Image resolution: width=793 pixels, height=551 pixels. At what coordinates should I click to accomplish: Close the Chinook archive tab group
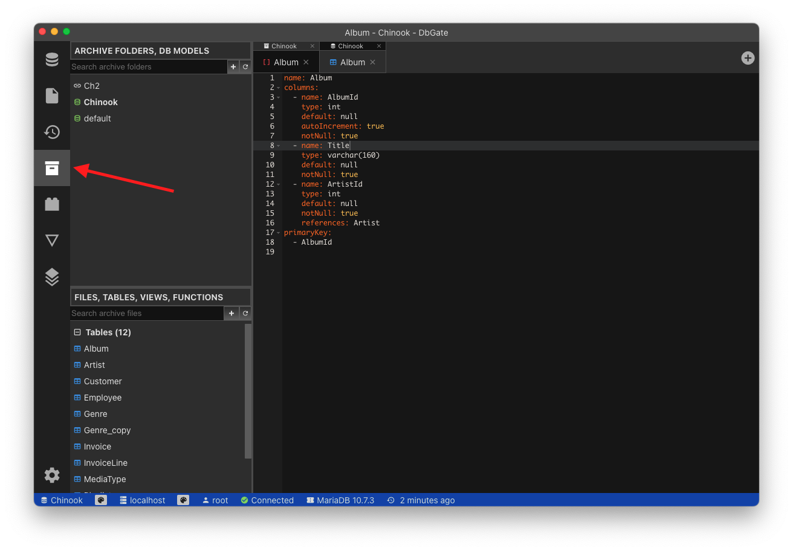coord(312,46)
